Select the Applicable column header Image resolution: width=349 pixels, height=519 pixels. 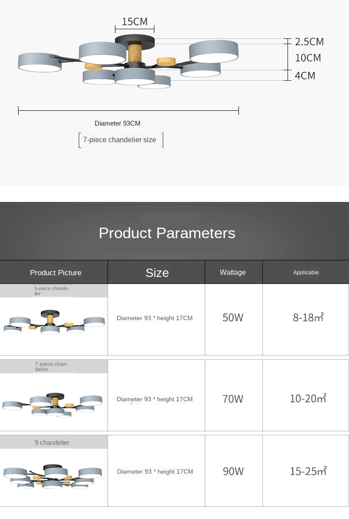(306, 272)
